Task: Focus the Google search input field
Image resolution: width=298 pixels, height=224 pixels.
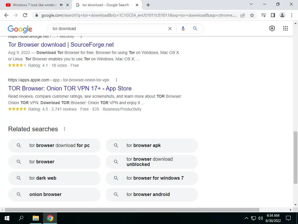Action: tap(108, 29)
